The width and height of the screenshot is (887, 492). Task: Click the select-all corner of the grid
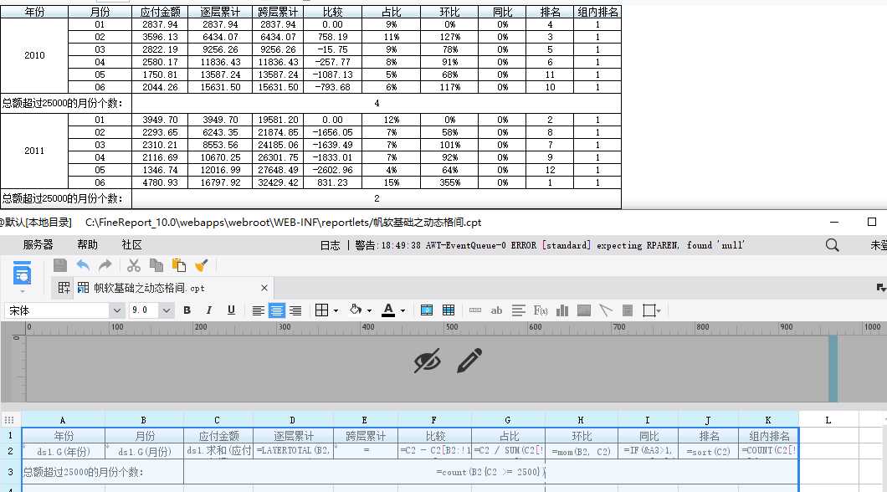click(x=9, y=419)
